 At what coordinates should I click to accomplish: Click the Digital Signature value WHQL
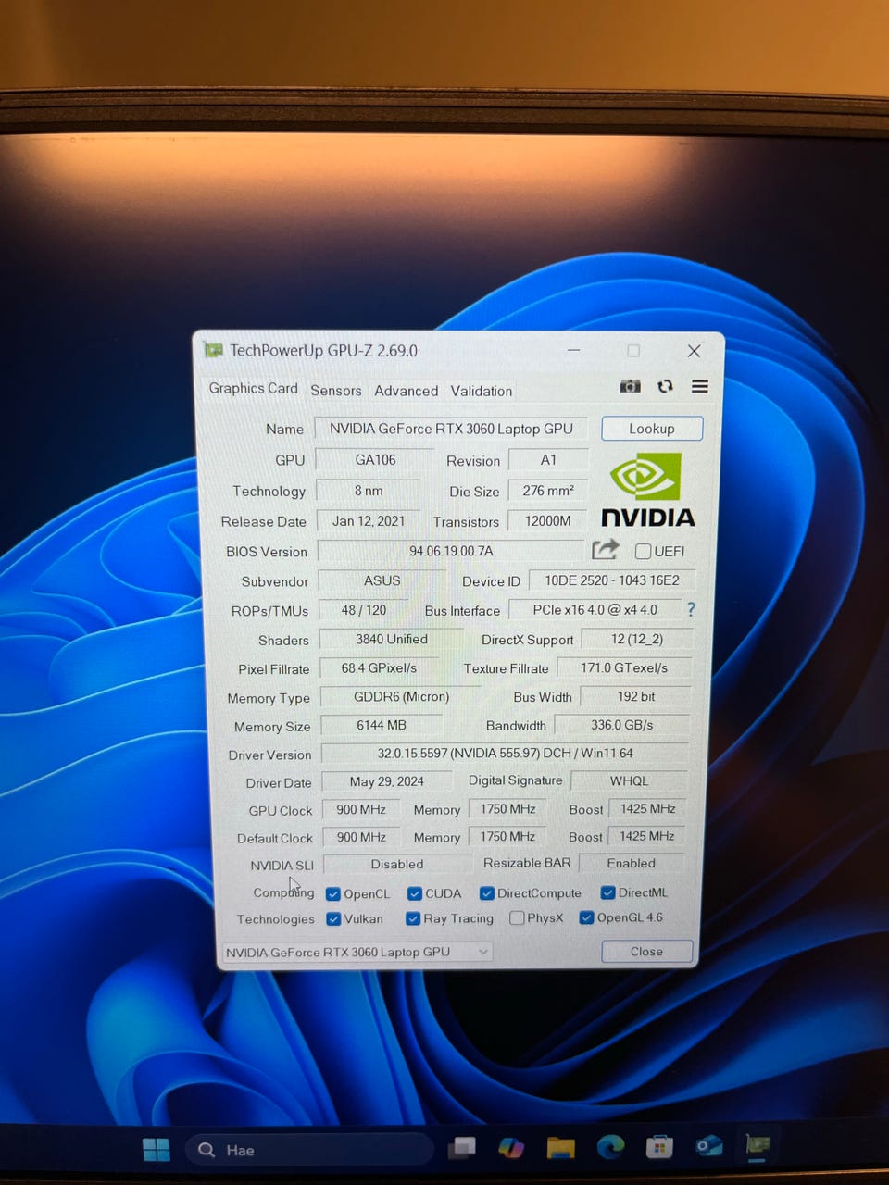pos(629,780)
